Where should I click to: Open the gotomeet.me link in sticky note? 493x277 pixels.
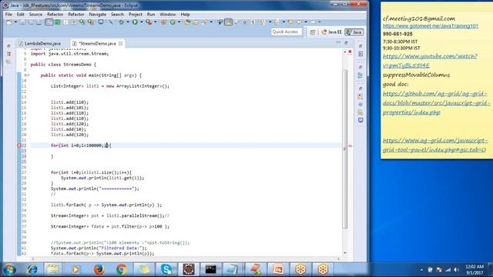[431, 26]
